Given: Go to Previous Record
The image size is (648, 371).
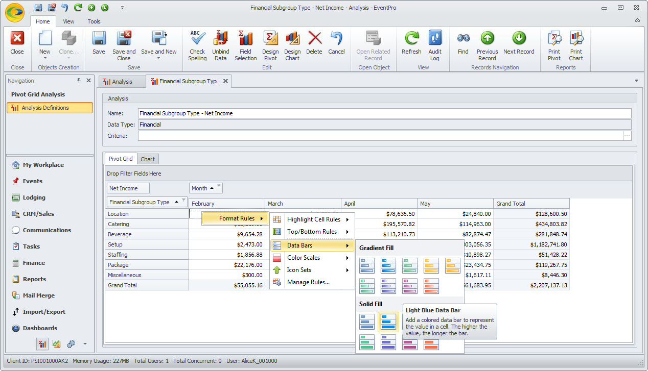Looking at the screenshot, I should point(487,45).
